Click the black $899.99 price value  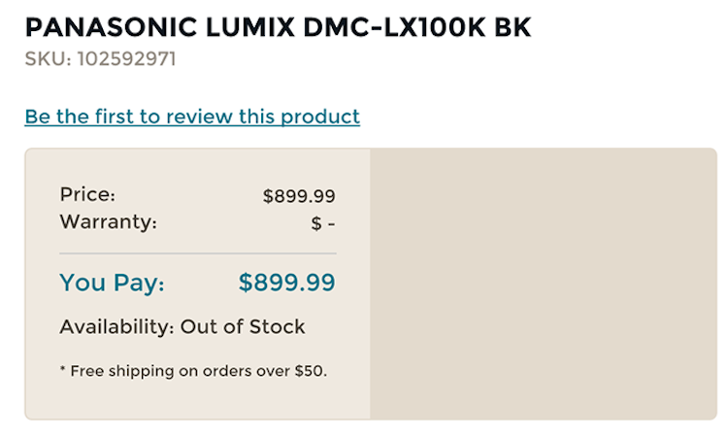tap(299, 196)
